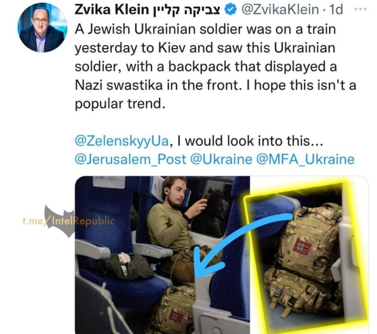
Task: Open the @ZvikaKlein handle link
Action: click(x=280, y=10)
